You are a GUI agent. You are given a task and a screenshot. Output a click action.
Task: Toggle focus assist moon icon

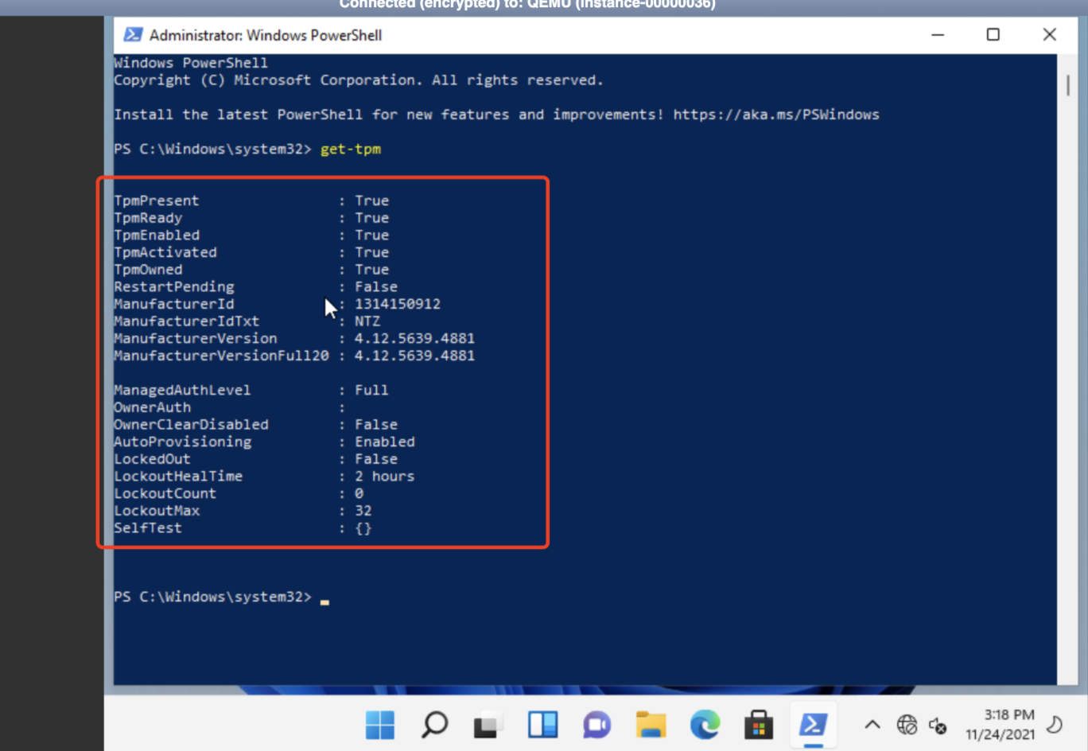[1055, 725]
